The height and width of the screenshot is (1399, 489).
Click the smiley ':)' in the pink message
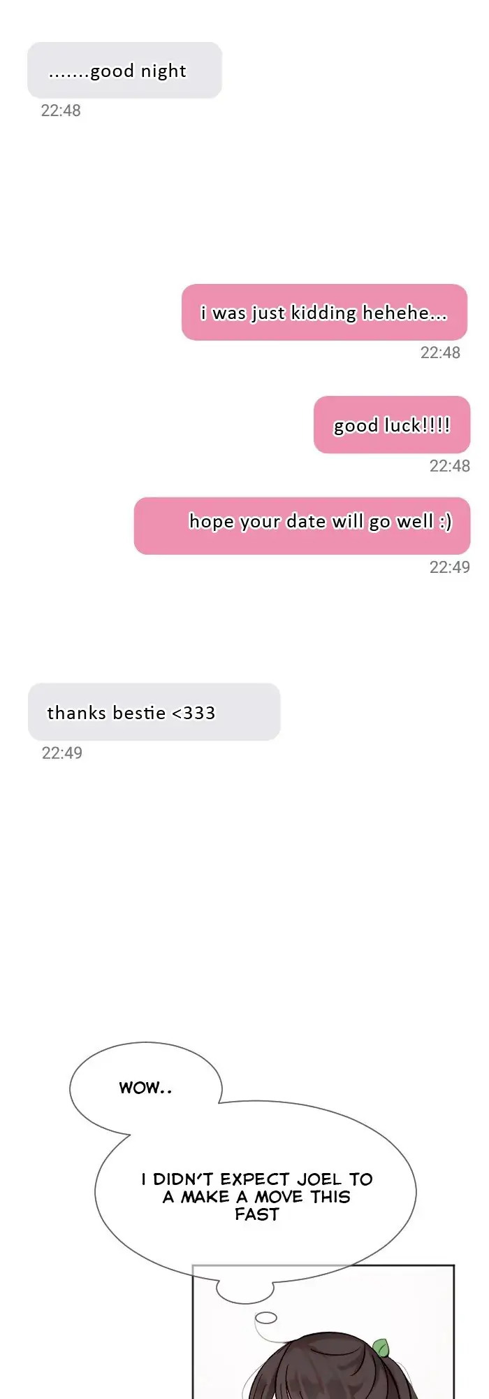pos(446,521)
